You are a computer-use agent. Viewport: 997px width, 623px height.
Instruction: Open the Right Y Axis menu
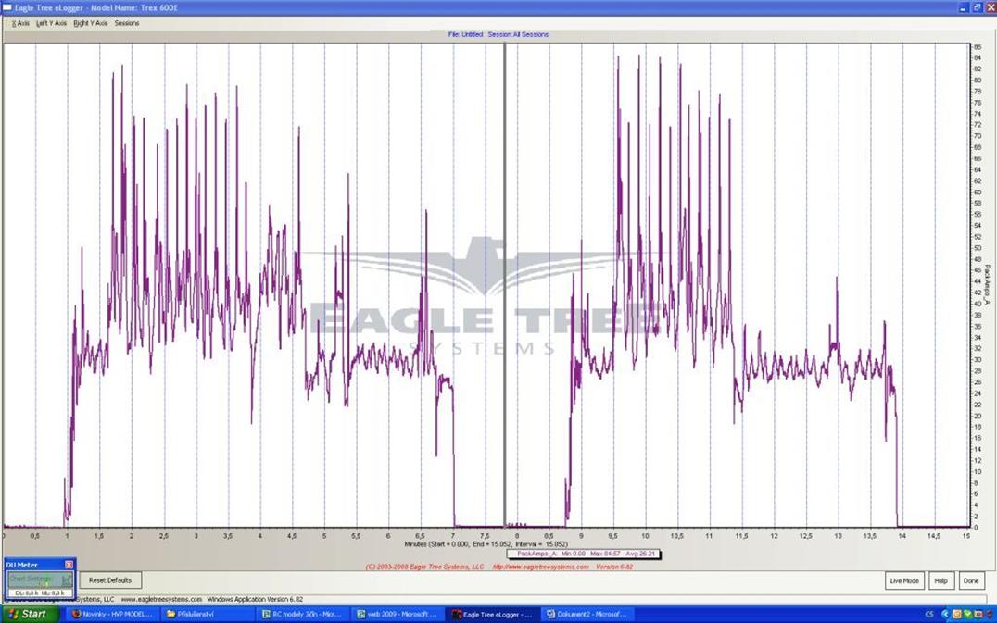tap(90, 23)
